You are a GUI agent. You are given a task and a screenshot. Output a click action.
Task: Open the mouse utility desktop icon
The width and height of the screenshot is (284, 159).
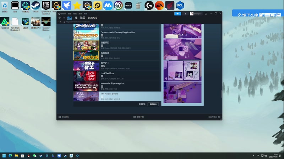click(138, 5)
